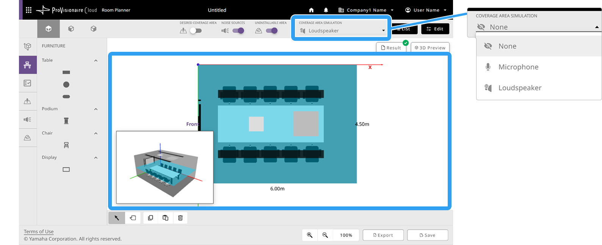Toggle the Desired Coverage Area switch
This screenshot has width=602, height=245.
[x=196, y=31]
